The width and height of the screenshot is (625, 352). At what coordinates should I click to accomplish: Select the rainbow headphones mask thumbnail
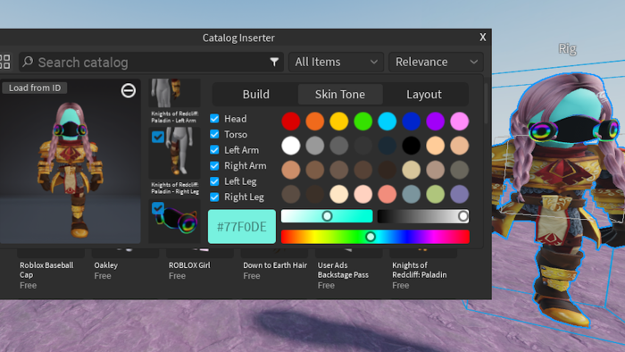click(x=175, y=222)
